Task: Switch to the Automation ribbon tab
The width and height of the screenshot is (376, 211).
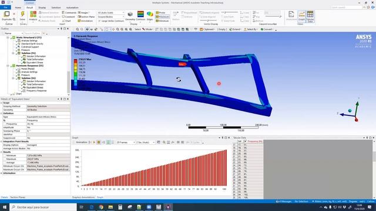Action: pos(72,8)
